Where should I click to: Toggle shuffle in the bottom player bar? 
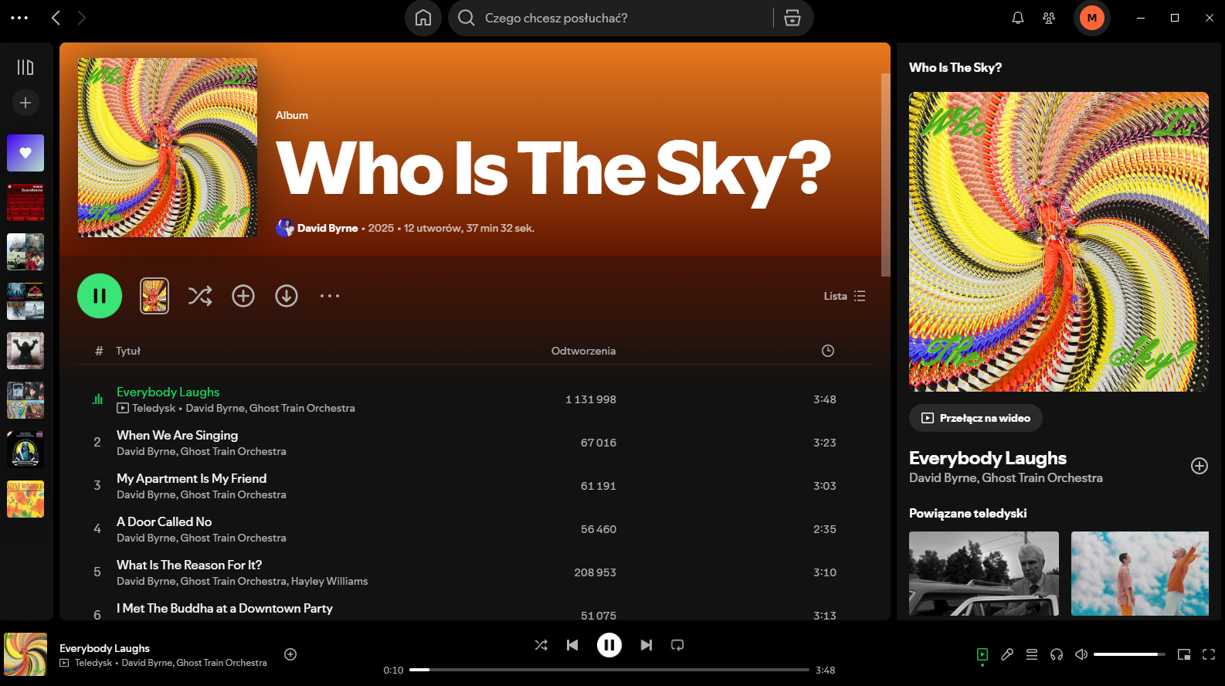pyautogui.click(x=541, y=645)
